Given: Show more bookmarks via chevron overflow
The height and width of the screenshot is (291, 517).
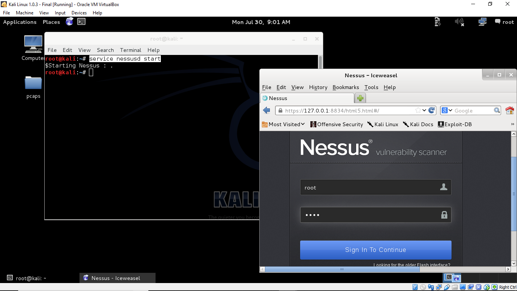Looking at the screenshot, I should [513, 124].
